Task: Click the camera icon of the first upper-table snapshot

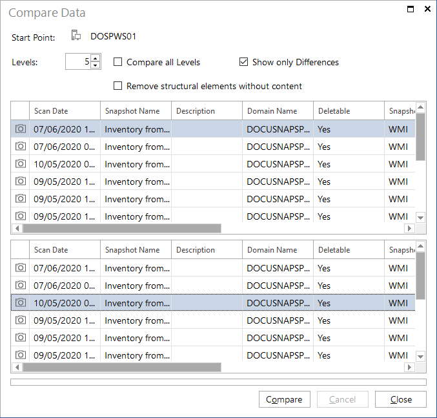Action: 21,129
